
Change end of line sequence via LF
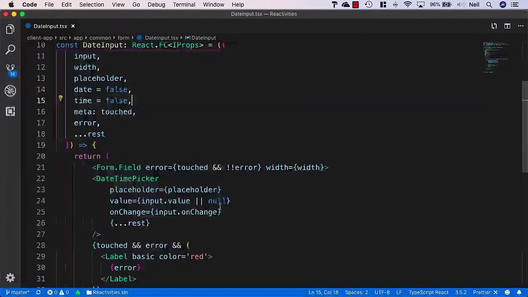click(x=399, y=292)
